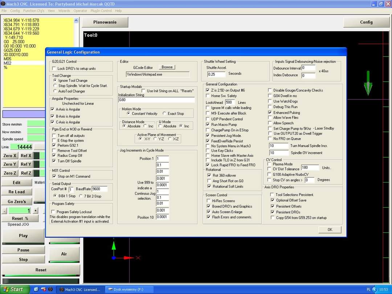392x294 pixels.
Task: Uncheck Z is 2.5D on Output #6
Action: pos(208,90)
